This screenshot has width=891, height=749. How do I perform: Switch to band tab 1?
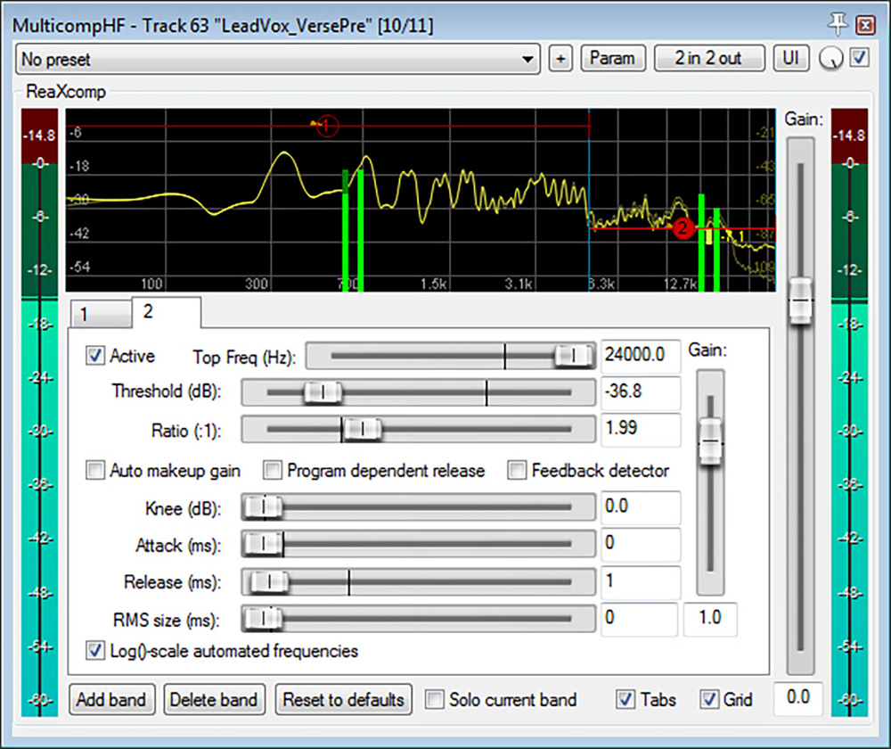[x=98, y=314]
